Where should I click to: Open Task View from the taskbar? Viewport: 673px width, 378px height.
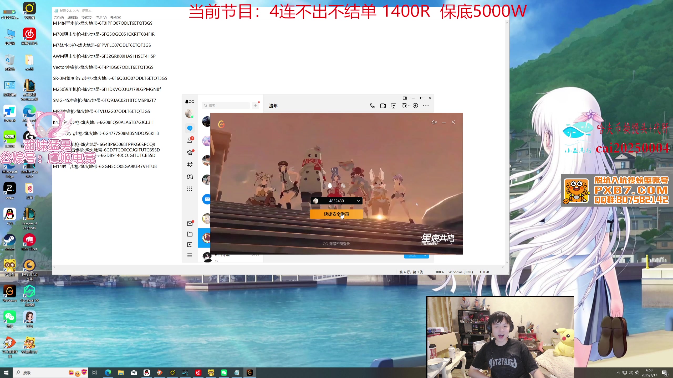point(95,372)
